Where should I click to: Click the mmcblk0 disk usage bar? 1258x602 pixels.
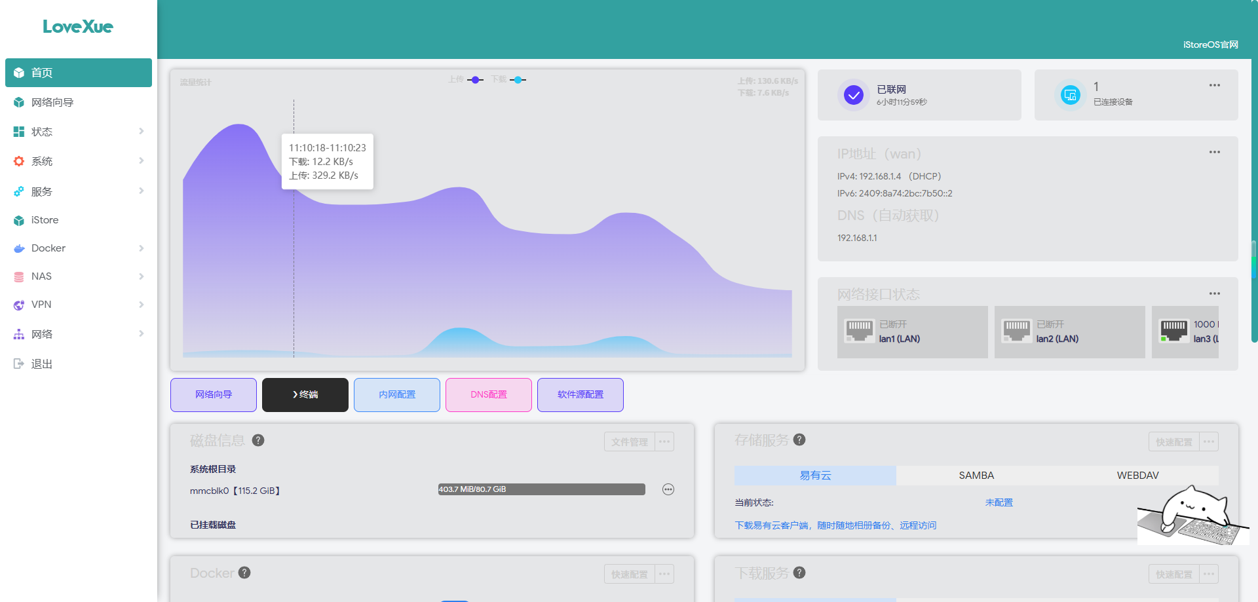point(541,489)
